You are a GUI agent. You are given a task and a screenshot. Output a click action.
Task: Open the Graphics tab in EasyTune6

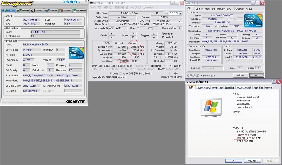[51, 10]
